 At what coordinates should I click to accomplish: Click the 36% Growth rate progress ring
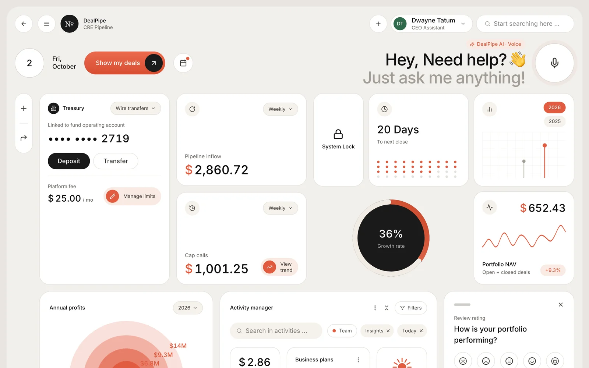pos(391,238)
